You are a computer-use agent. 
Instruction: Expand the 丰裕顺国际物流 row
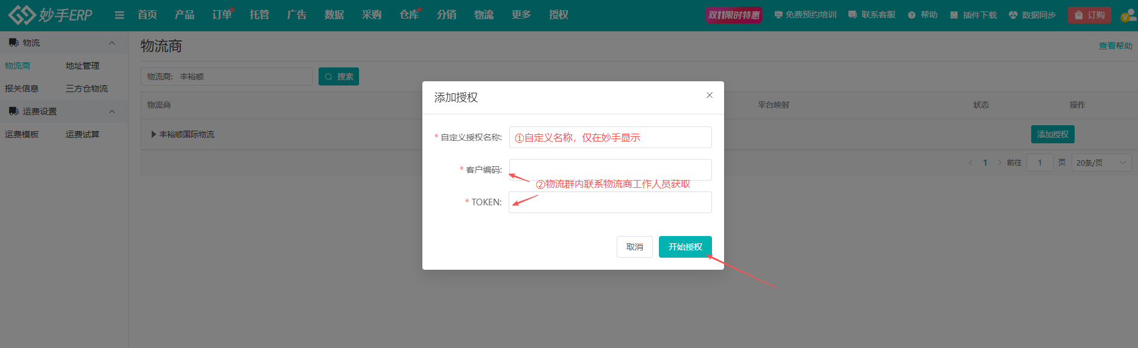click(154, 134)
